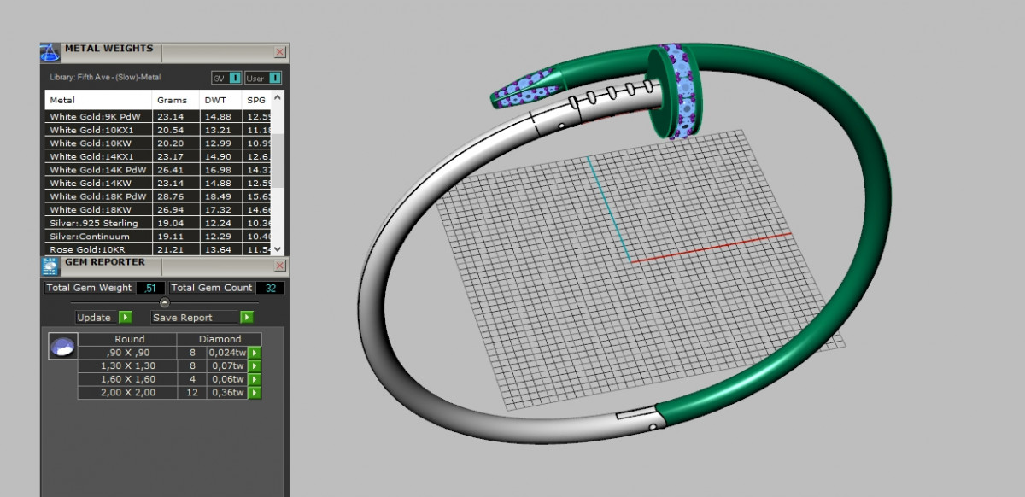
Task: Select the White Gold:18KW row
Action: 159,209
